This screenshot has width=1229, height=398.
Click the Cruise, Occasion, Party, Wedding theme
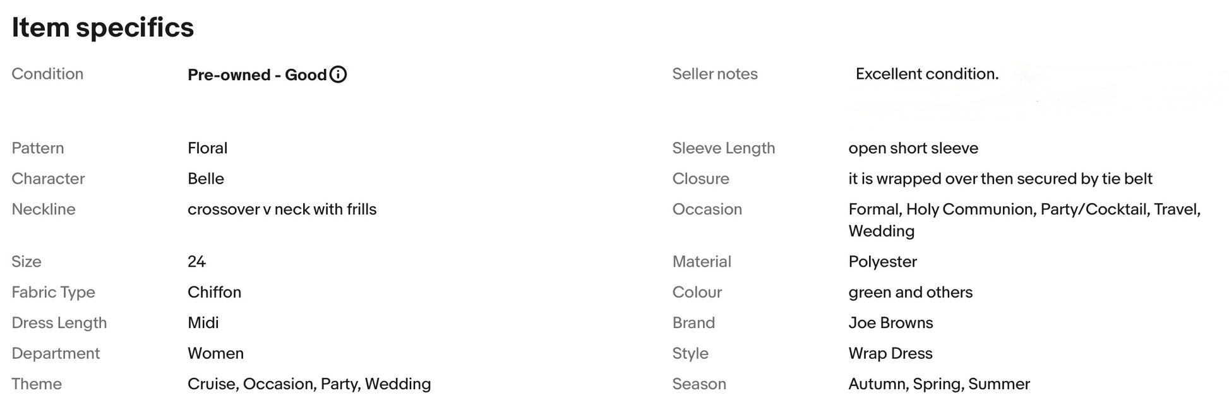pyautogui.click(x=309, y=384)
